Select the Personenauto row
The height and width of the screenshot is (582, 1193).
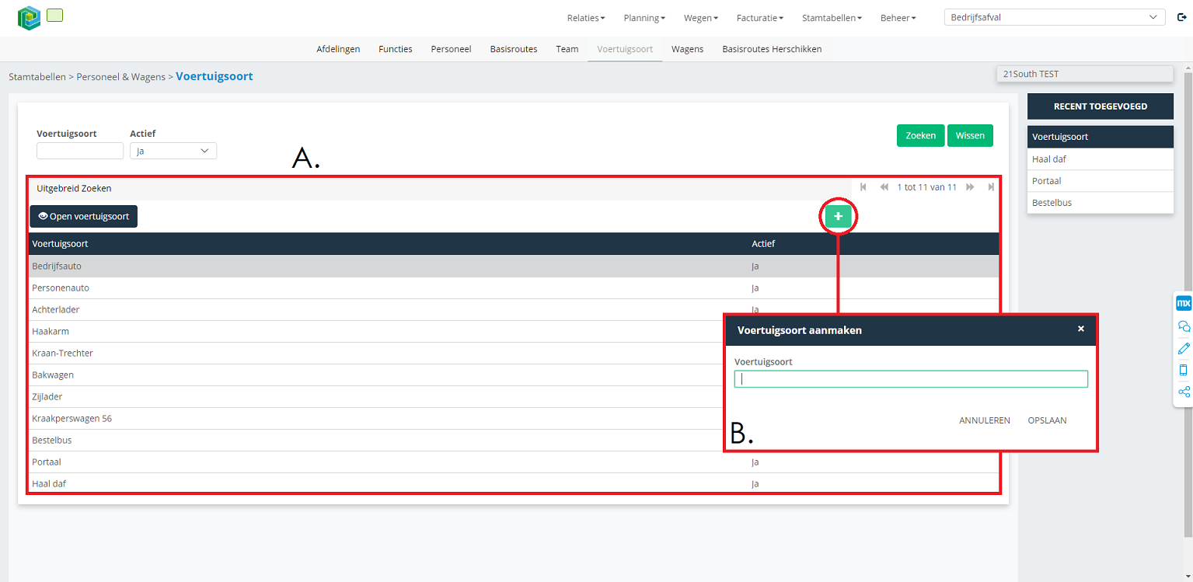click(x=514, y=288)
